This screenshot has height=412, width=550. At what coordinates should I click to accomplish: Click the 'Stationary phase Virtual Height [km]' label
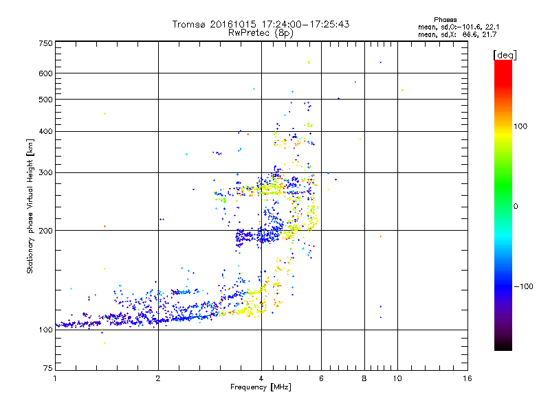[30, 207]
